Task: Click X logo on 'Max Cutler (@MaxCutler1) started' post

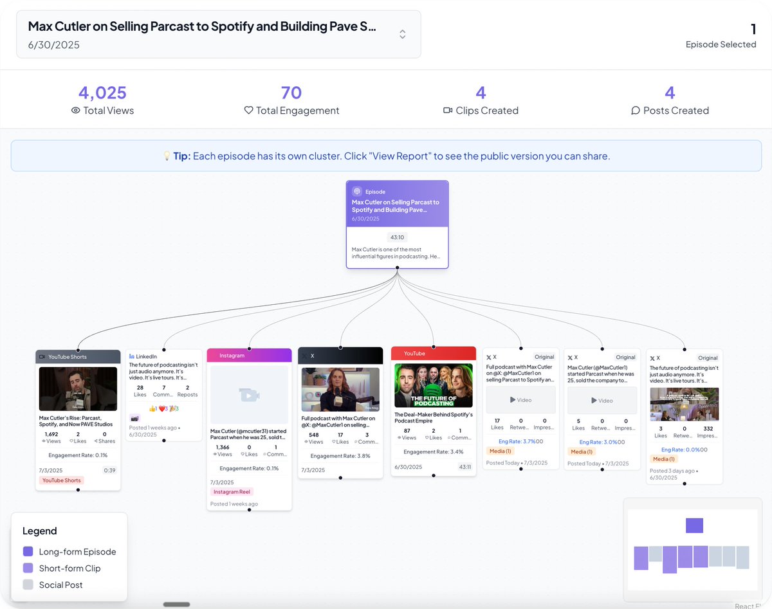Action: [570, 358]
